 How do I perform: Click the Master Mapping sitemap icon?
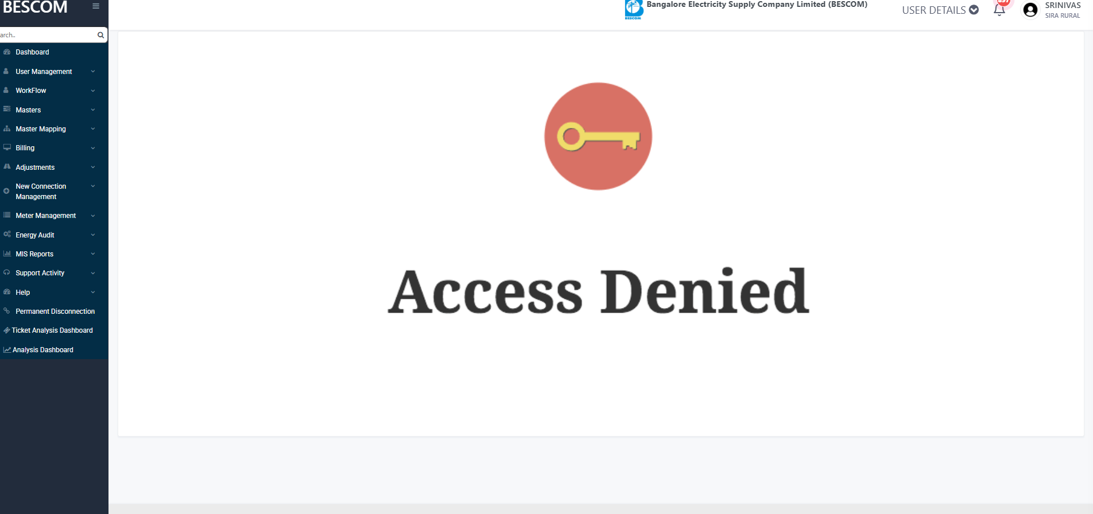pos(7,128)
